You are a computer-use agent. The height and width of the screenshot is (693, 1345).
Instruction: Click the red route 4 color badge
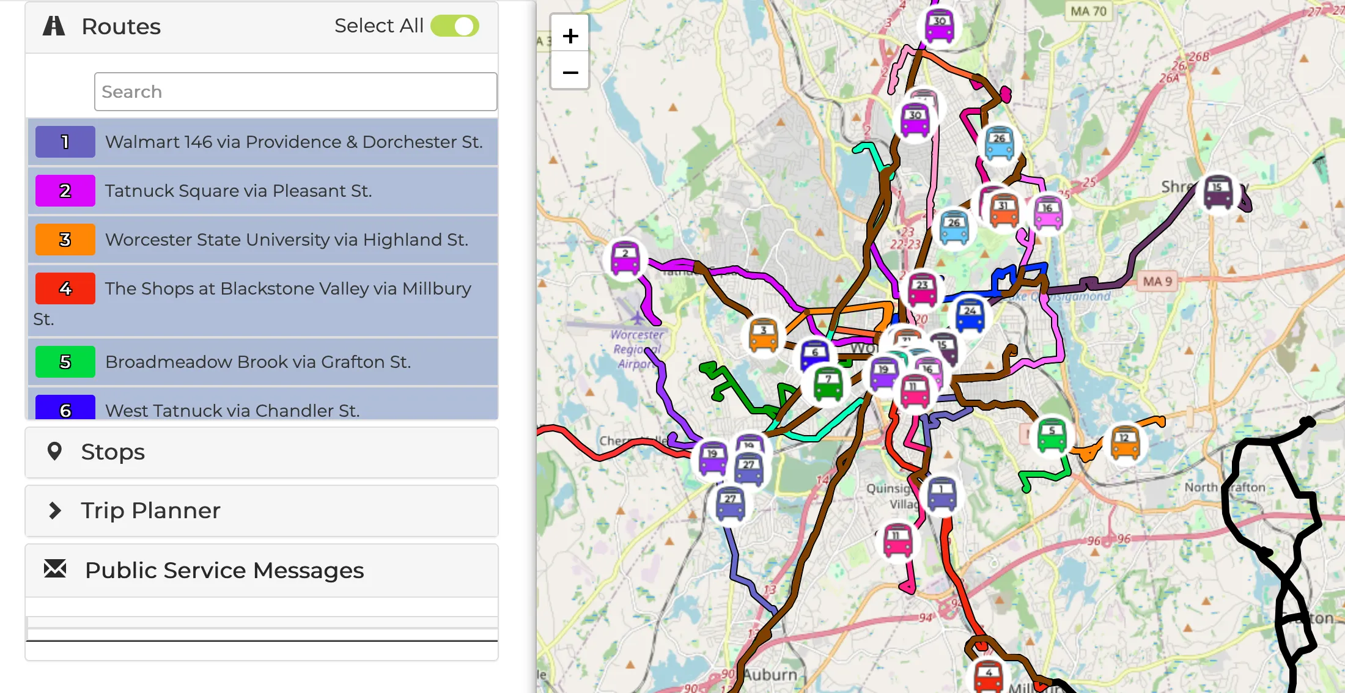click(65, 288)
